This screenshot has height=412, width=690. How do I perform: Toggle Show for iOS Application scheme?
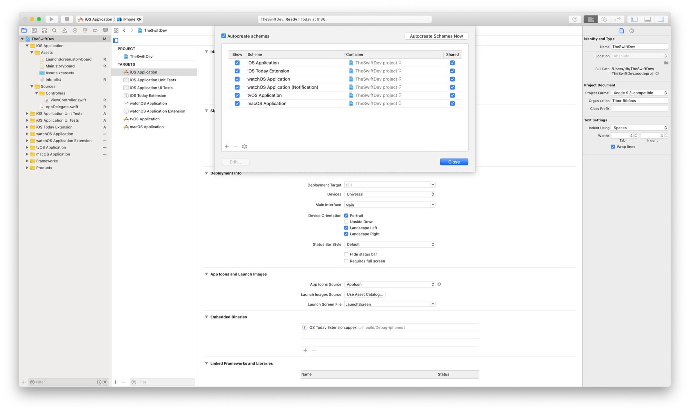coord(237,63)
